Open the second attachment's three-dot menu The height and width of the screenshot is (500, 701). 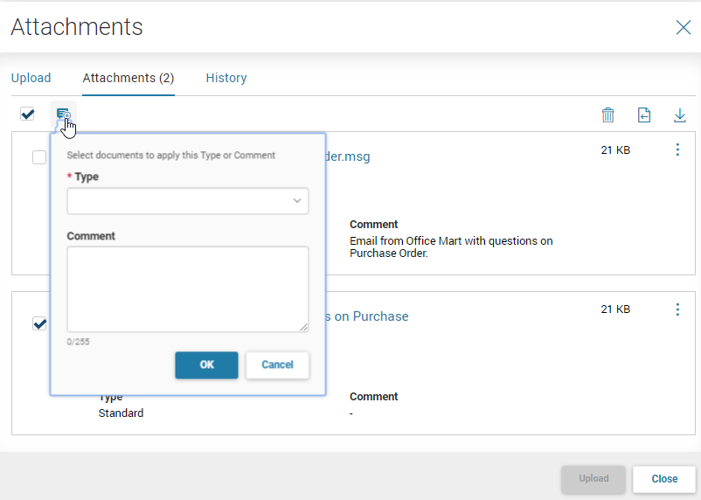tap(677, 309)
